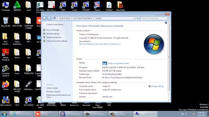209x117 pixels.
Task: Click the Back navigation button
Action: (x=44, y=18)
